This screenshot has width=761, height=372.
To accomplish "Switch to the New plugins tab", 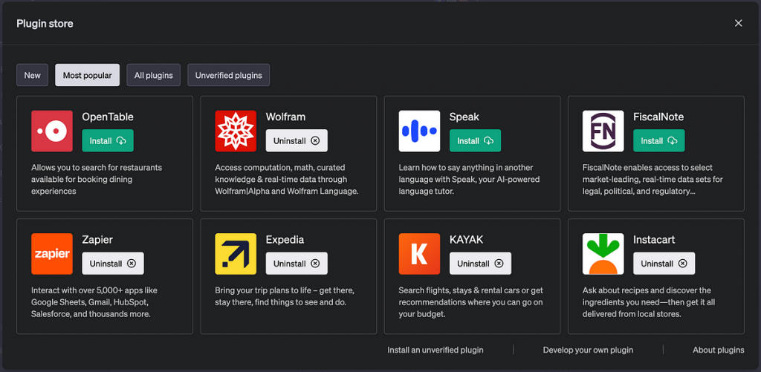I will click(33, 75).
